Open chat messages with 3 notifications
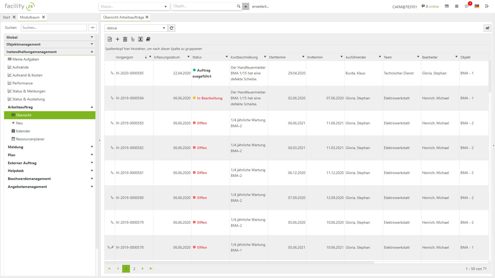Screen dimensions: 495x278 click(x=467, y=6)
